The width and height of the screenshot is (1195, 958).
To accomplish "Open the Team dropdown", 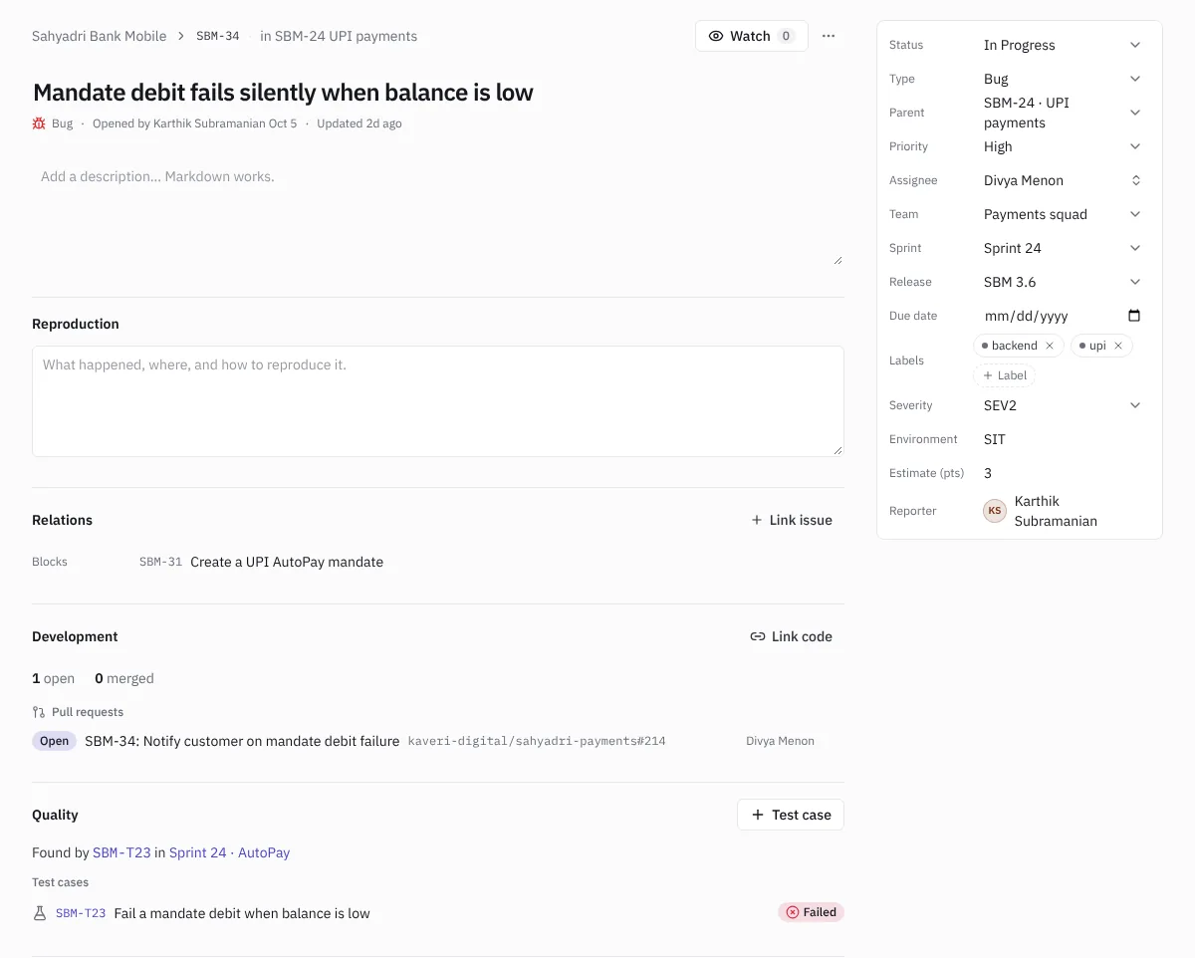I will [1063, 214].
